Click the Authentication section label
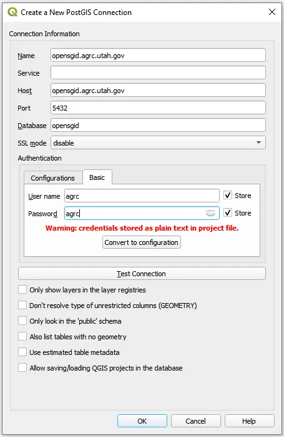Viewport: 284px width, 438px height. [x=39, y=158]
